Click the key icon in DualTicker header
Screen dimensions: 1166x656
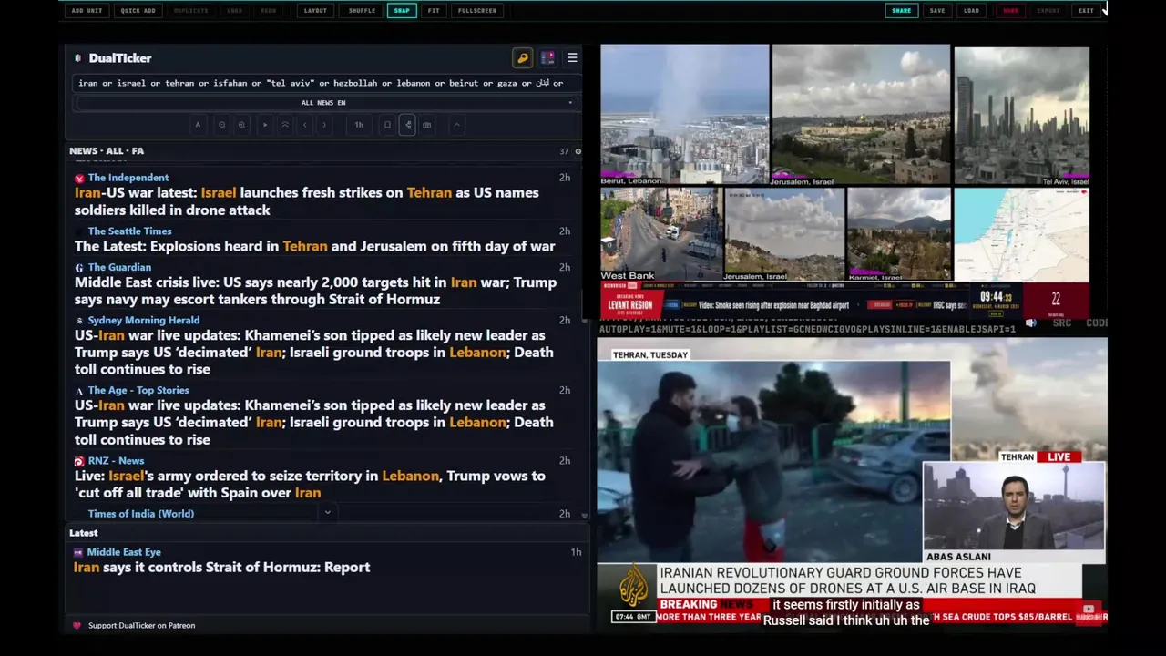pyautogui.click(x=523, y=58)
